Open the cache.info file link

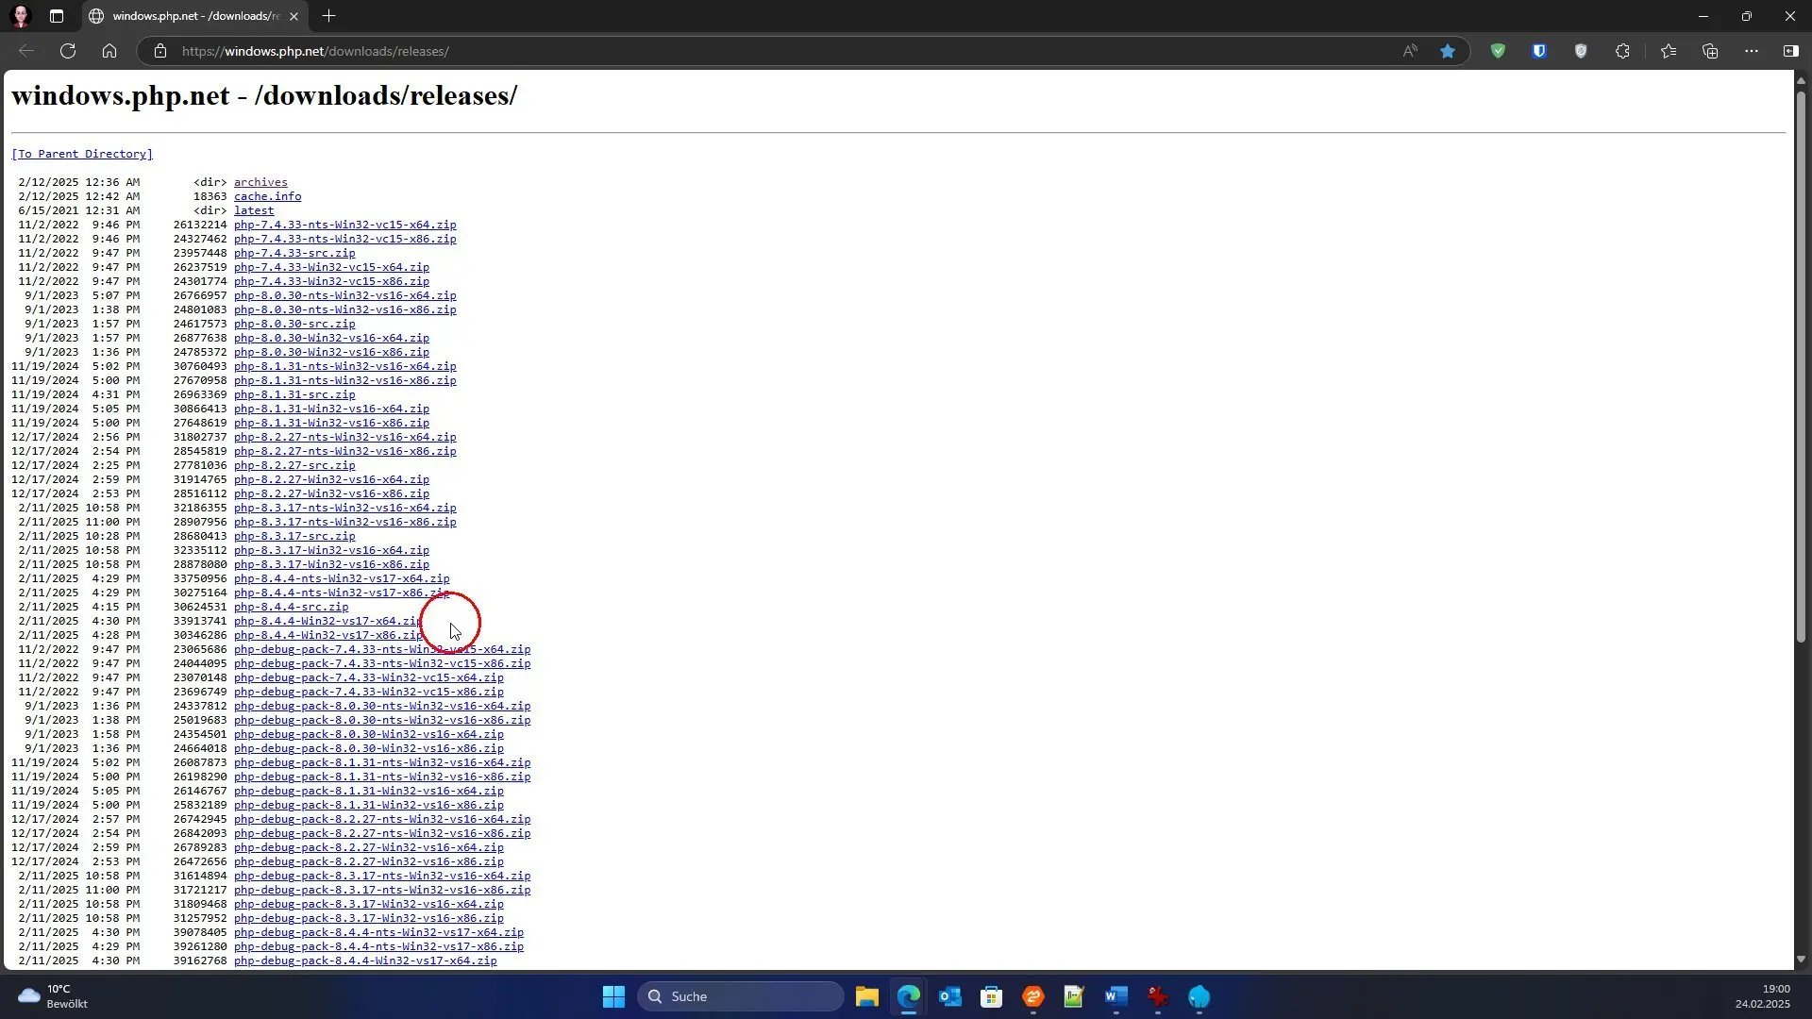point(268,196)
